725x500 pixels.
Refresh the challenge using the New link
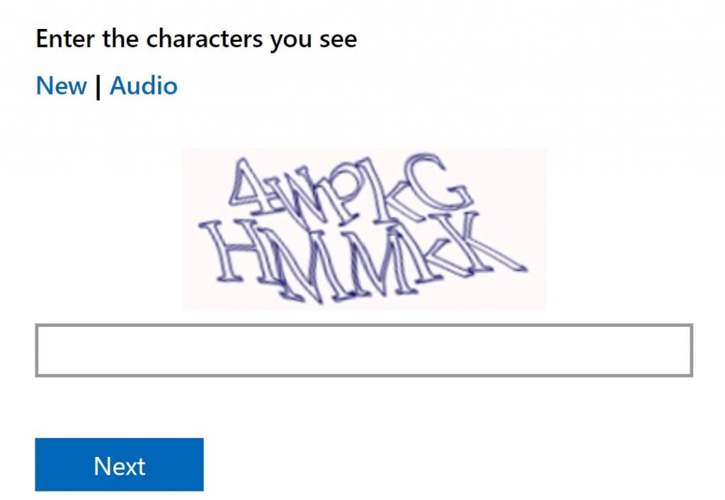point(62,86)
